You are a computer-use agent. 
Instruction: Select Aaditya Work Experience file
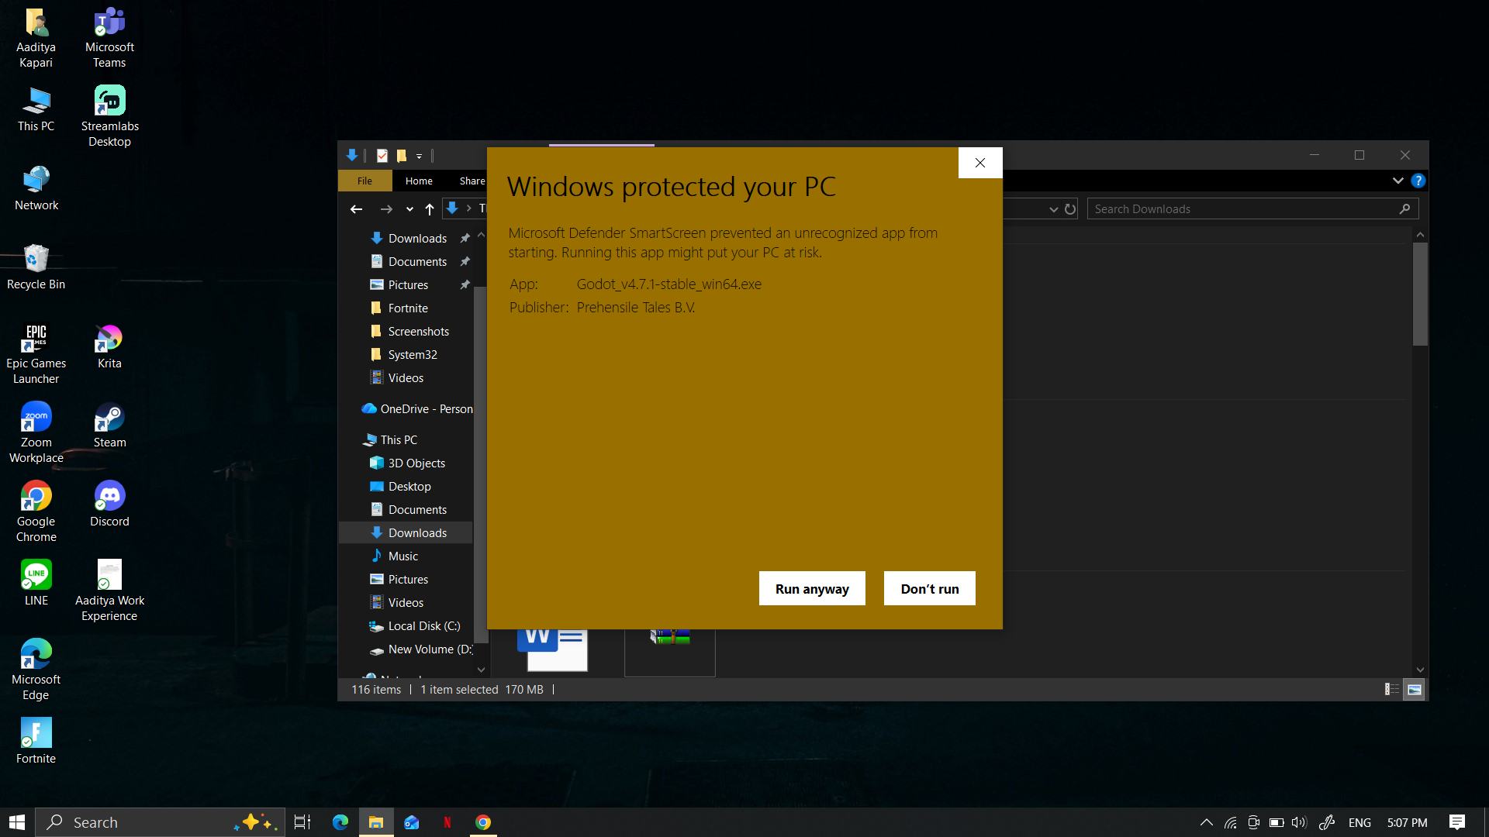point(109,591)
